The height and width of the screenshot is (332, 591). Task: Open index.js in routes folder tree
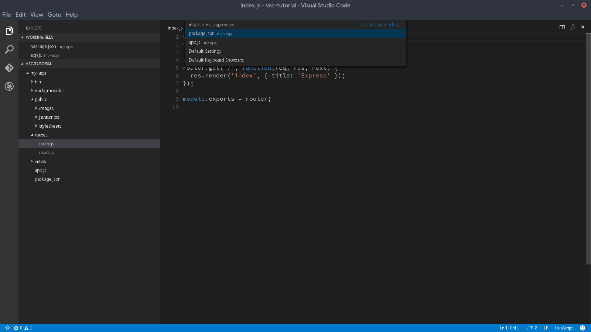coord(89,144)
